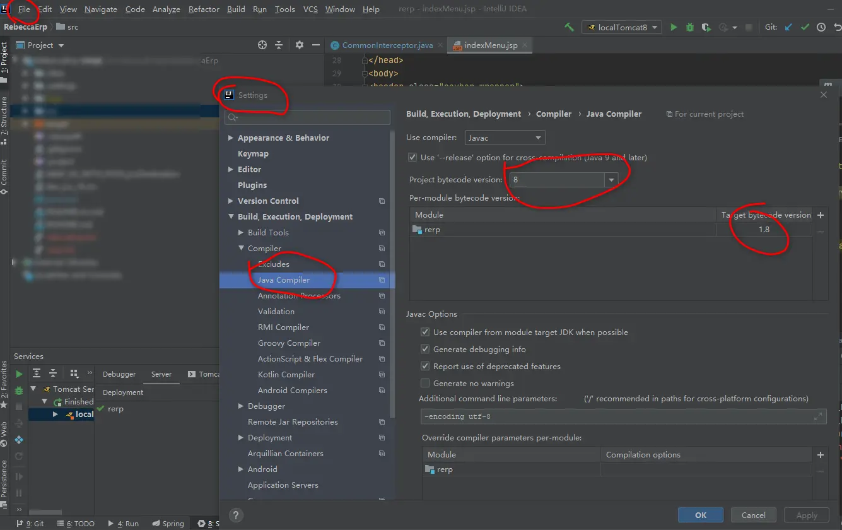
Task: Open the Build menu
Action: (236, 9)
